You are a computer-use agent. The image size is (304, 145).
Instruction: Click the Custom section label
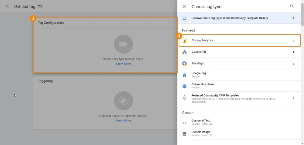point(188,113)
